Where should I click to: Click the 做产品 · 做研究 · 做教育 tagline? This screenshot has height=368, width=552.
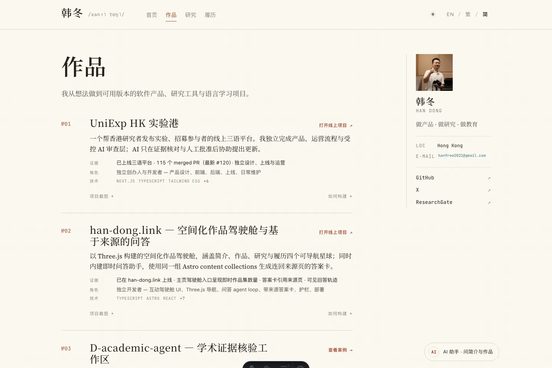pyautogui.click(x=447, y=124)
